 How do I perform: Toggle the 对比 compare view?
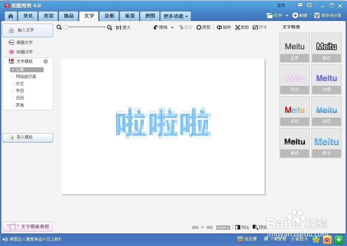(242, 227)
